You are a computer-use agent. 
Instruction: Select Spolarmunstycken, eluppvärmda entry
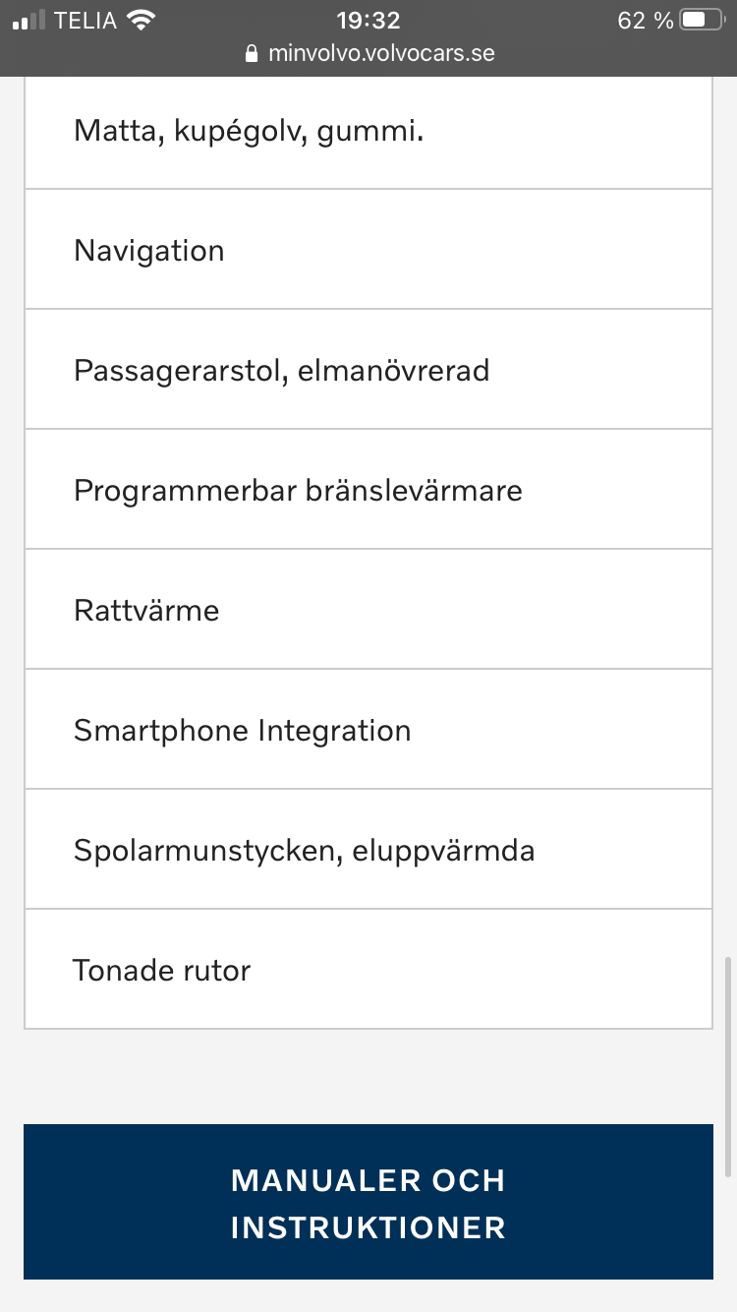click(x=368, y=850)
